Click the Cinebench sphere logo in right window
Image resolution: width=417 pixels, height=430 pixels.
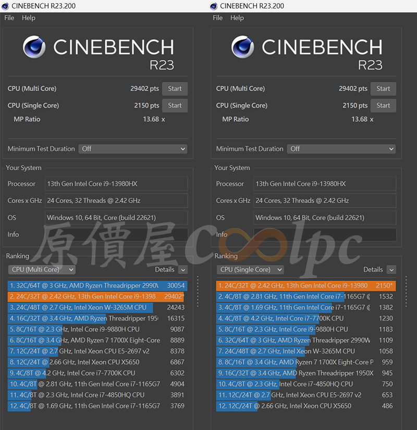(x=242, y=47)
